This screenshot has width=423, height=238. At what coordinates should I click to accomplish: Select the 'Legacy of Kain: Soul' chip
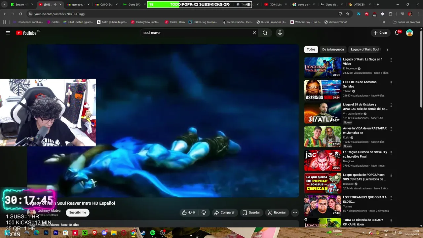[x=365, y=50]
